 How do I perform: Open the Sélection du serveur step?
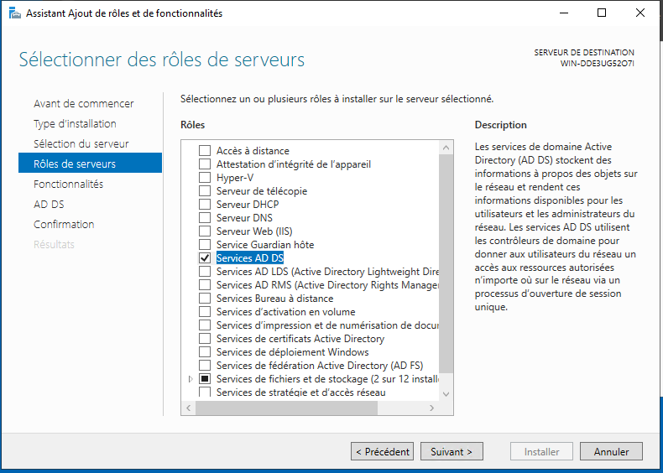(x=81, y=144)
